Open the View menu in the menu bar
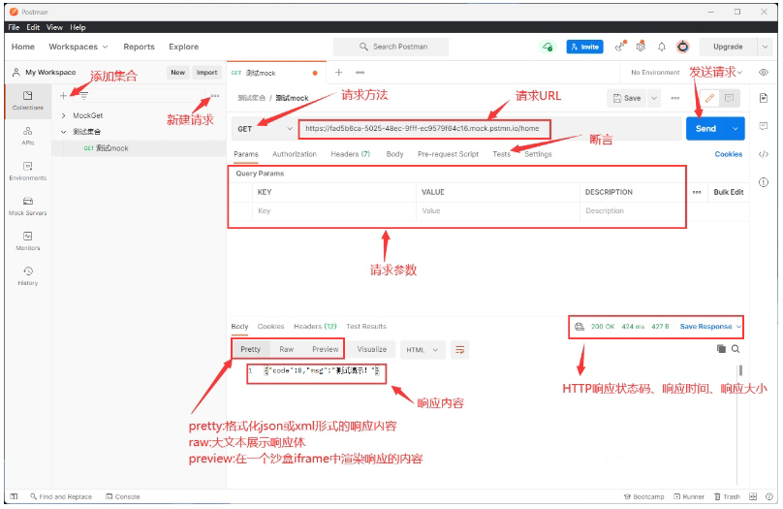The image size is (783, 509). click(54, 27)
